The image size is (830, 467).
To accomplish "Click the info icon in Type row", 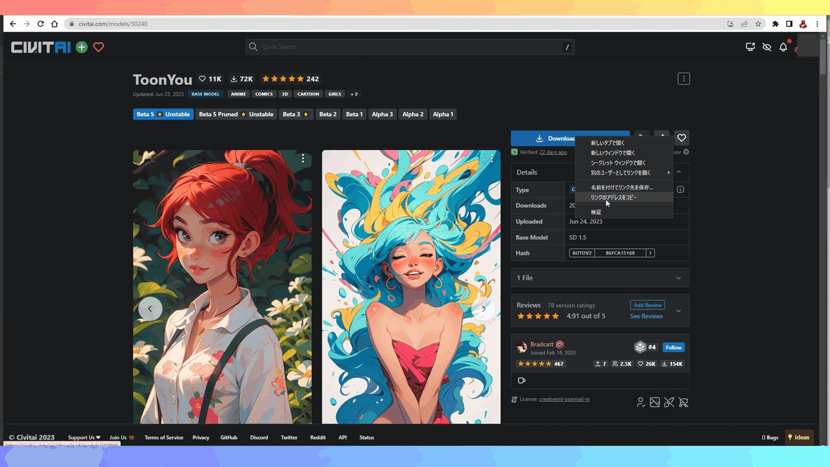I will coord(681,190).
